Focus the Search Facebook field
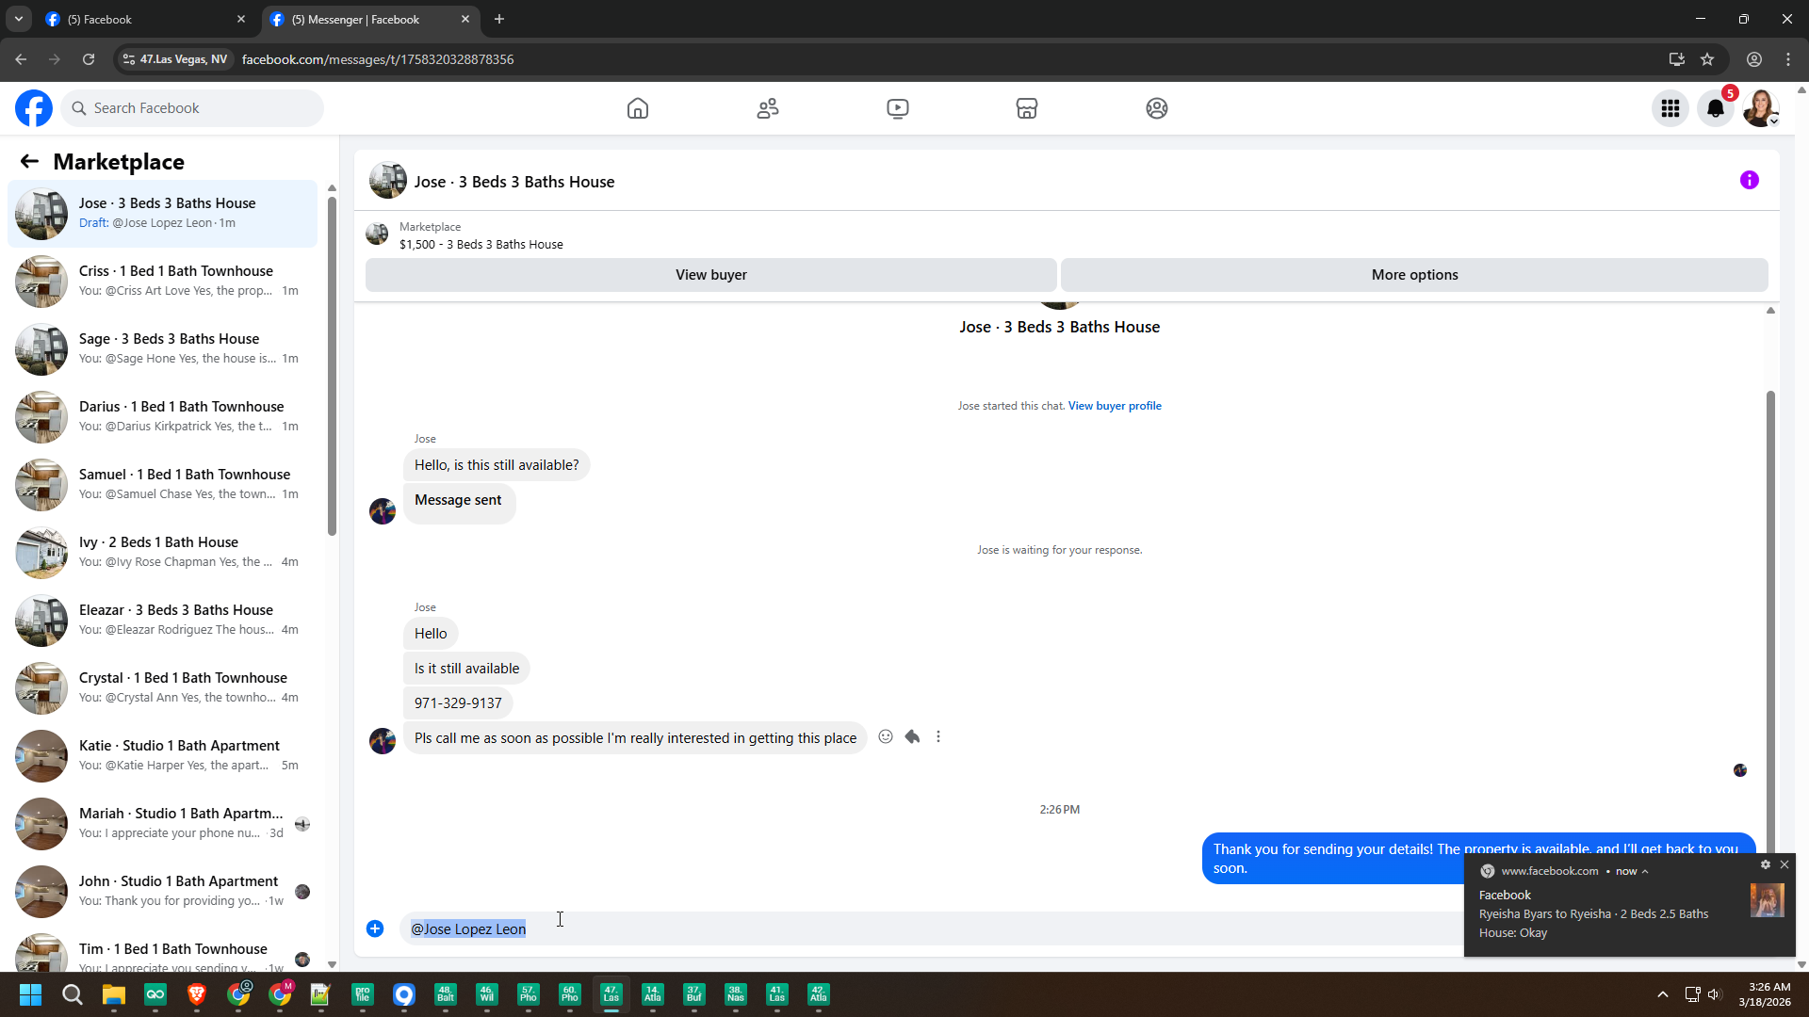This screenshot has height=1017, width=1809. click(192, 108)
